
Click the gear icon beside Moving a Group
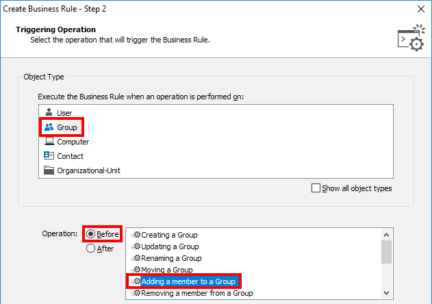(x=136, y=270)
